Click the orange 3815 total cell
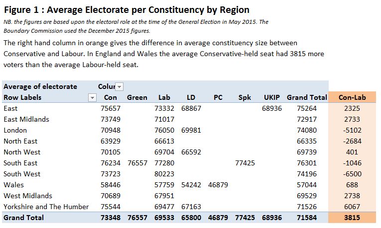Viewport: 381px width, 228px height. pos(352,218)
